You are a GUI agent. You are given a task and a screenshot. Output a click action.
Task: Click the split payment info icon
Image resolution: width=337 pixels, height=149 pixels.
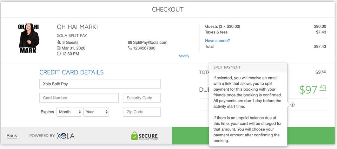pos(292,104)
